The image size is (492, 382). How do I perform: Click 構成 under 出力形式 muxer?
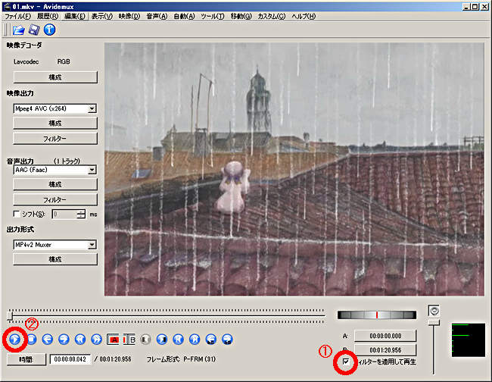55,259
